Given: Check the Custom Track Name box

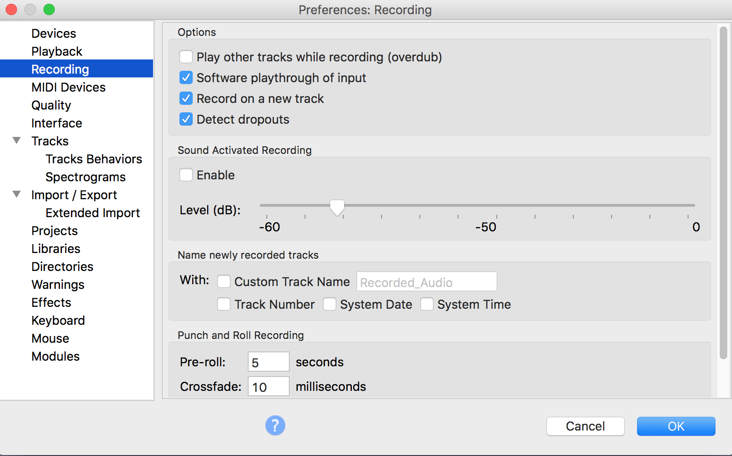Looking at the screenshot, I should [x=224, y=282].
